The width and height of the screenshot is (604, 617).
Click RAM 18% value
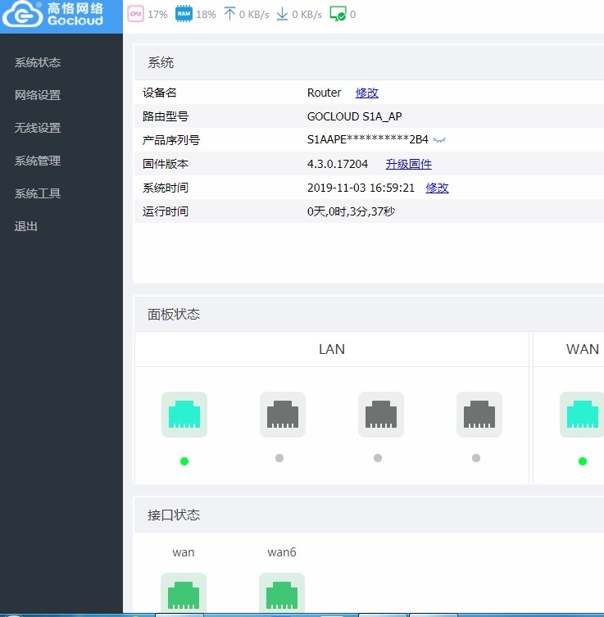pos(206,15)
